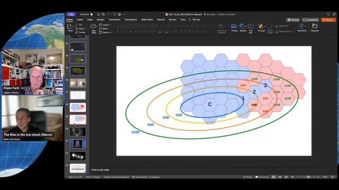Click the Paste clipboard icon
Viewport: 339px width, 190px height.
click(69, 26)
